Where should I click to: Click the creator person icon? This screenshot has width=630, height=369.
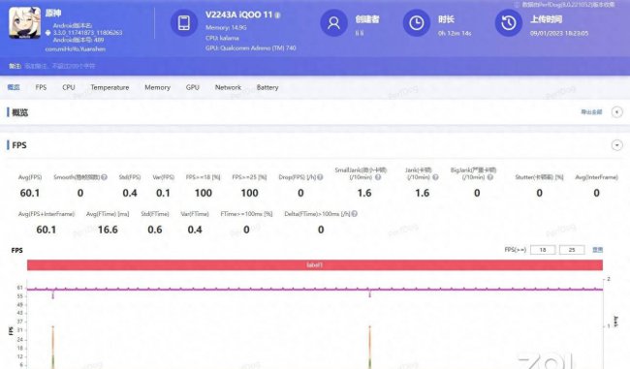(333, 23)
